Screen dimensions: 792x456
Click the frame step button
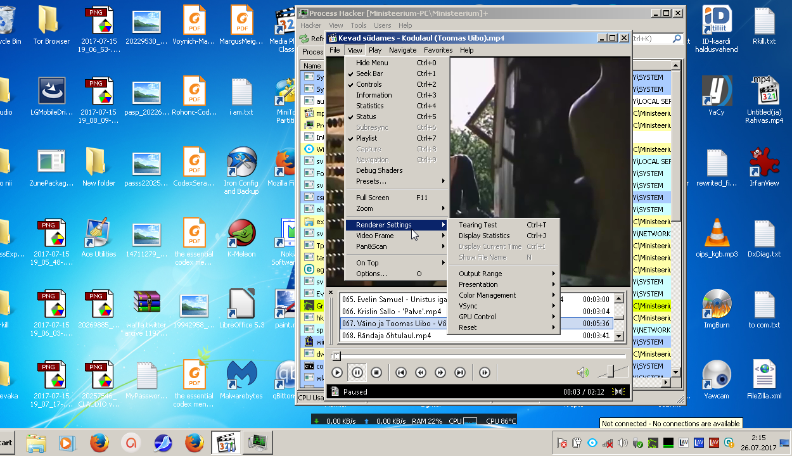point(485,373)
